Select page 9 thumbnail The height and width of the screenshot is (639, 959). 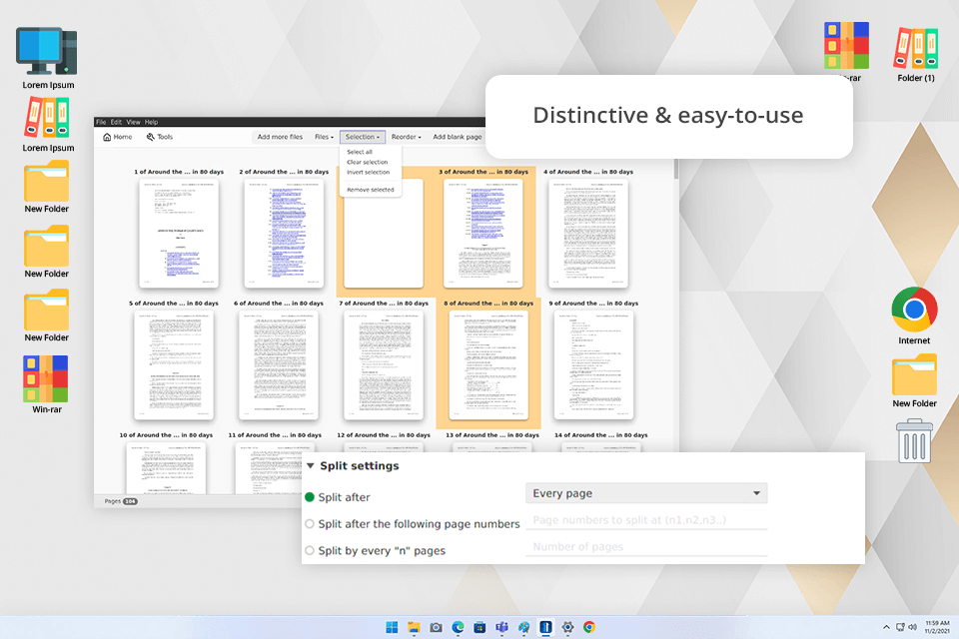[593, 365]
